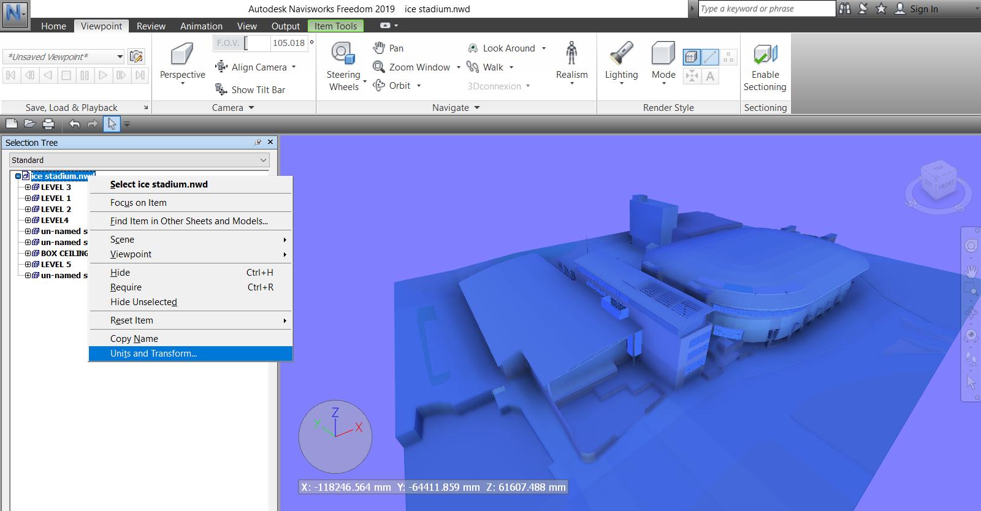This screenshot has height=511, width=981.
Task: Switch to the Item Tools ribbon tab
Action: tap(335, 26)
